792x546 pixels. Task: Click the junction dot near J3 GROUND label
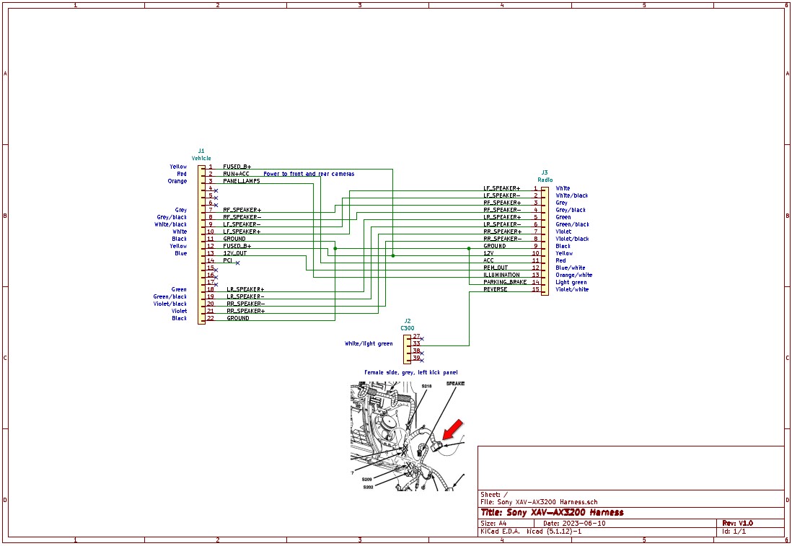click(x=469, y=248)
